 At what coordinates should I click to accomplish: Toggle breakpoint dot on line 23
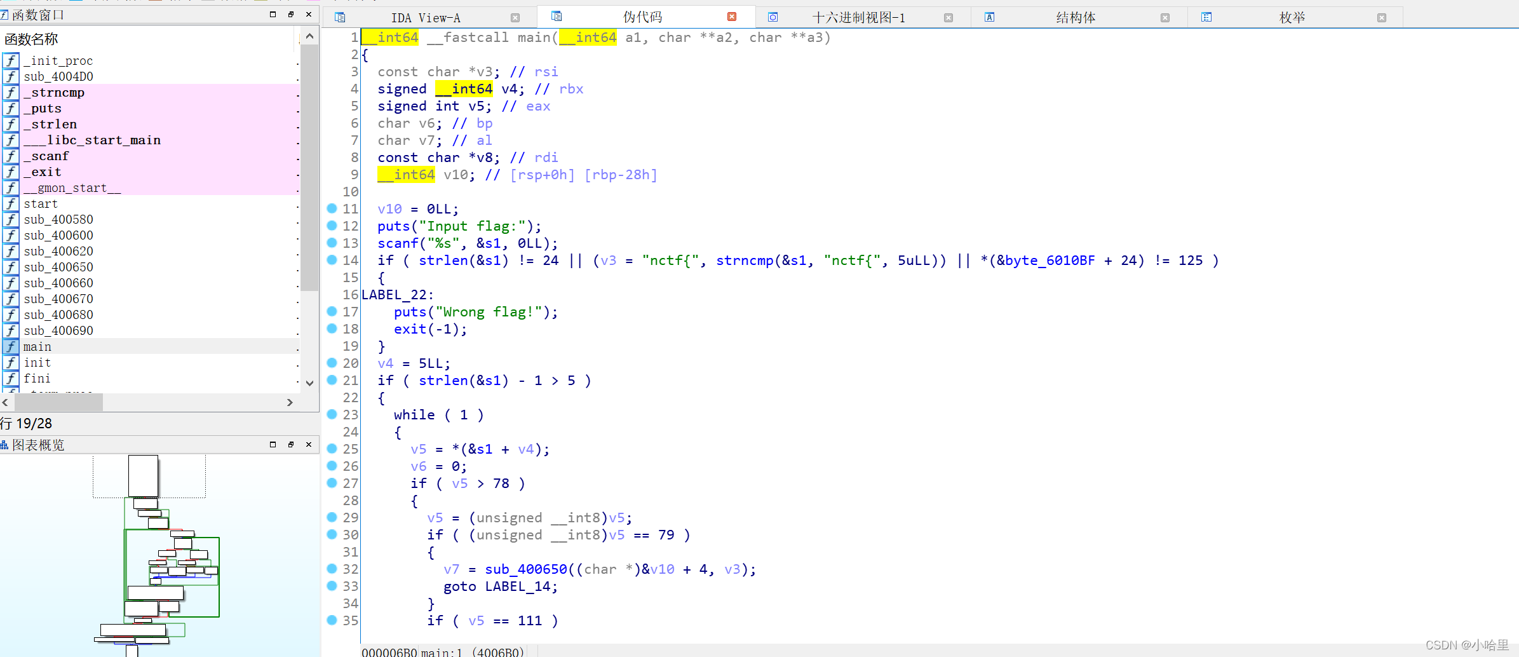[x=332, y=414]
